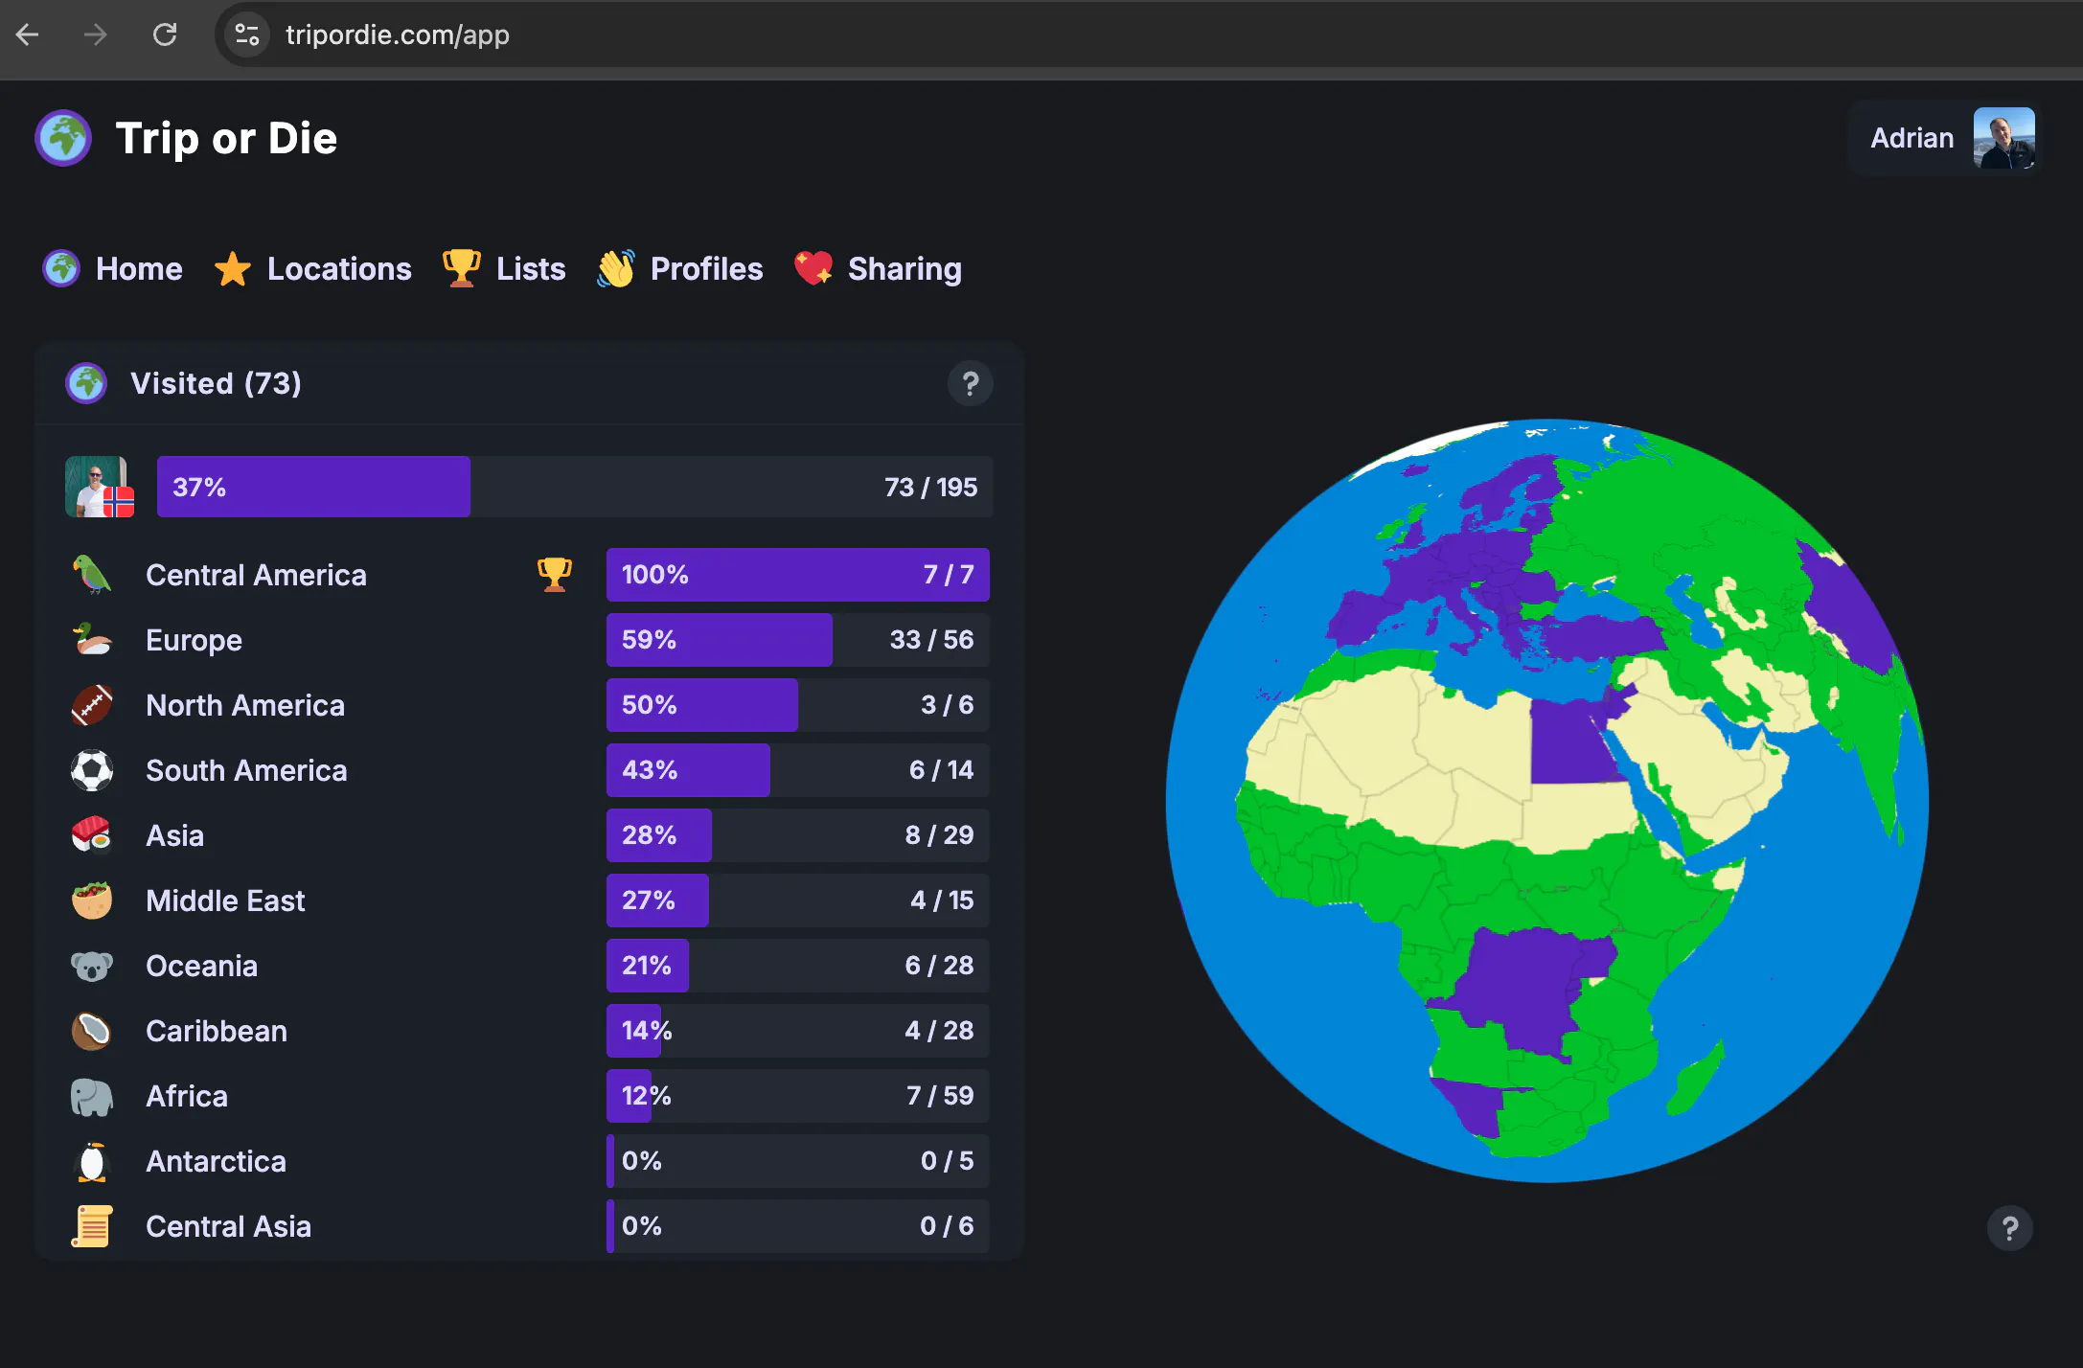Viewport: 2083px width, 1368px height.
Task: Select the Central America region label
Action: coord(256,575)
